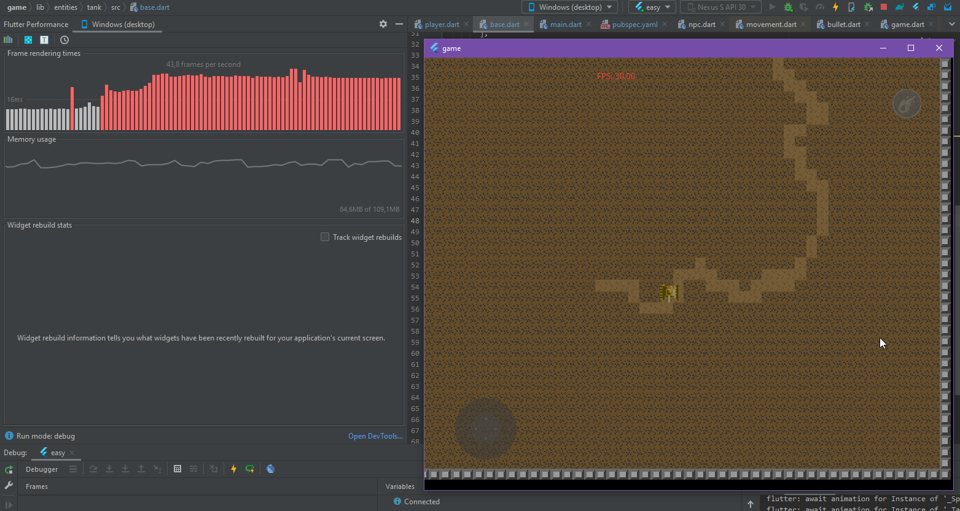960x511 pixels.
Task: Close the npc.dart editor tab
Action: [x=723, y=25]
